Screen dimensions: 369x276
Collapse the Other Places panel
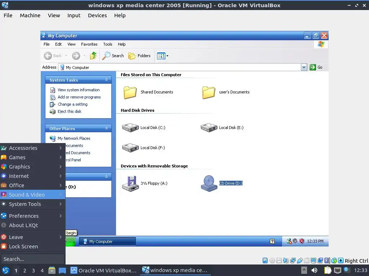point(106,128)
